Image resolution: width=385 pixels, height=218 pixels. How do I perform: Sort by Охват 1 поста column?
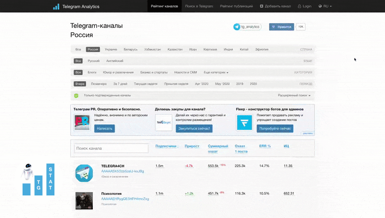tap(241, 149)
